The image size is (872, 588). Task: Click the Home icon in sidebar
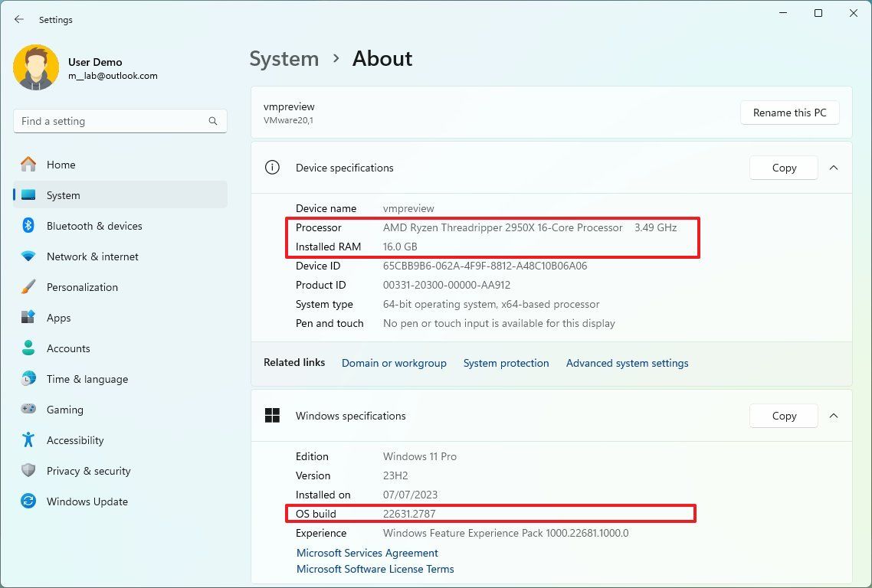pyautogui.click(x=28, y=165)
